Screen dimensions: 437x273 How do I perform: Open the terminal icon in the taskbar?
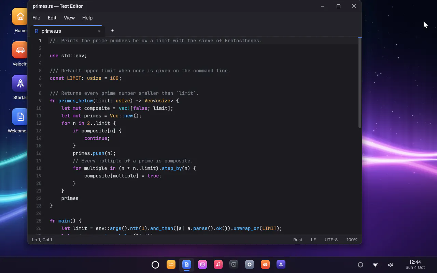234,264
